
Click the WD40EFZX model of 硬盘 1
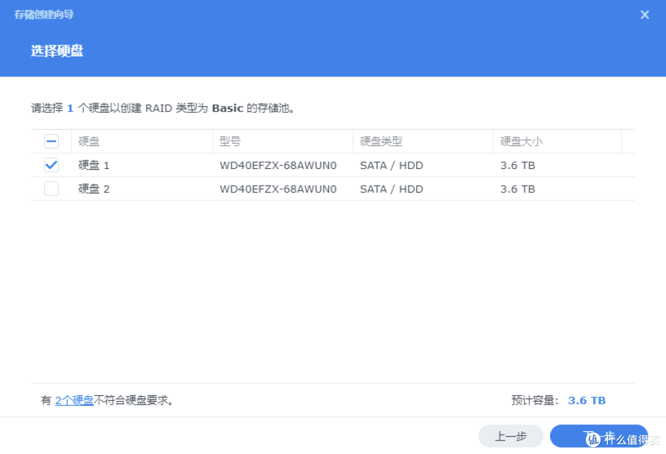[x=278, y=165]
